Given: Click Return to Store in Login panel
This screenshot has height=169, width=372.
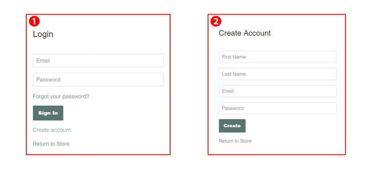Looking at the screenshot, I should [x=51, y=144].
